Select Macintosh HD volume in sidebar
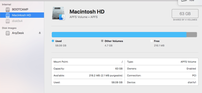The width and height of the screenshot is (202, 93). point(22,15)
